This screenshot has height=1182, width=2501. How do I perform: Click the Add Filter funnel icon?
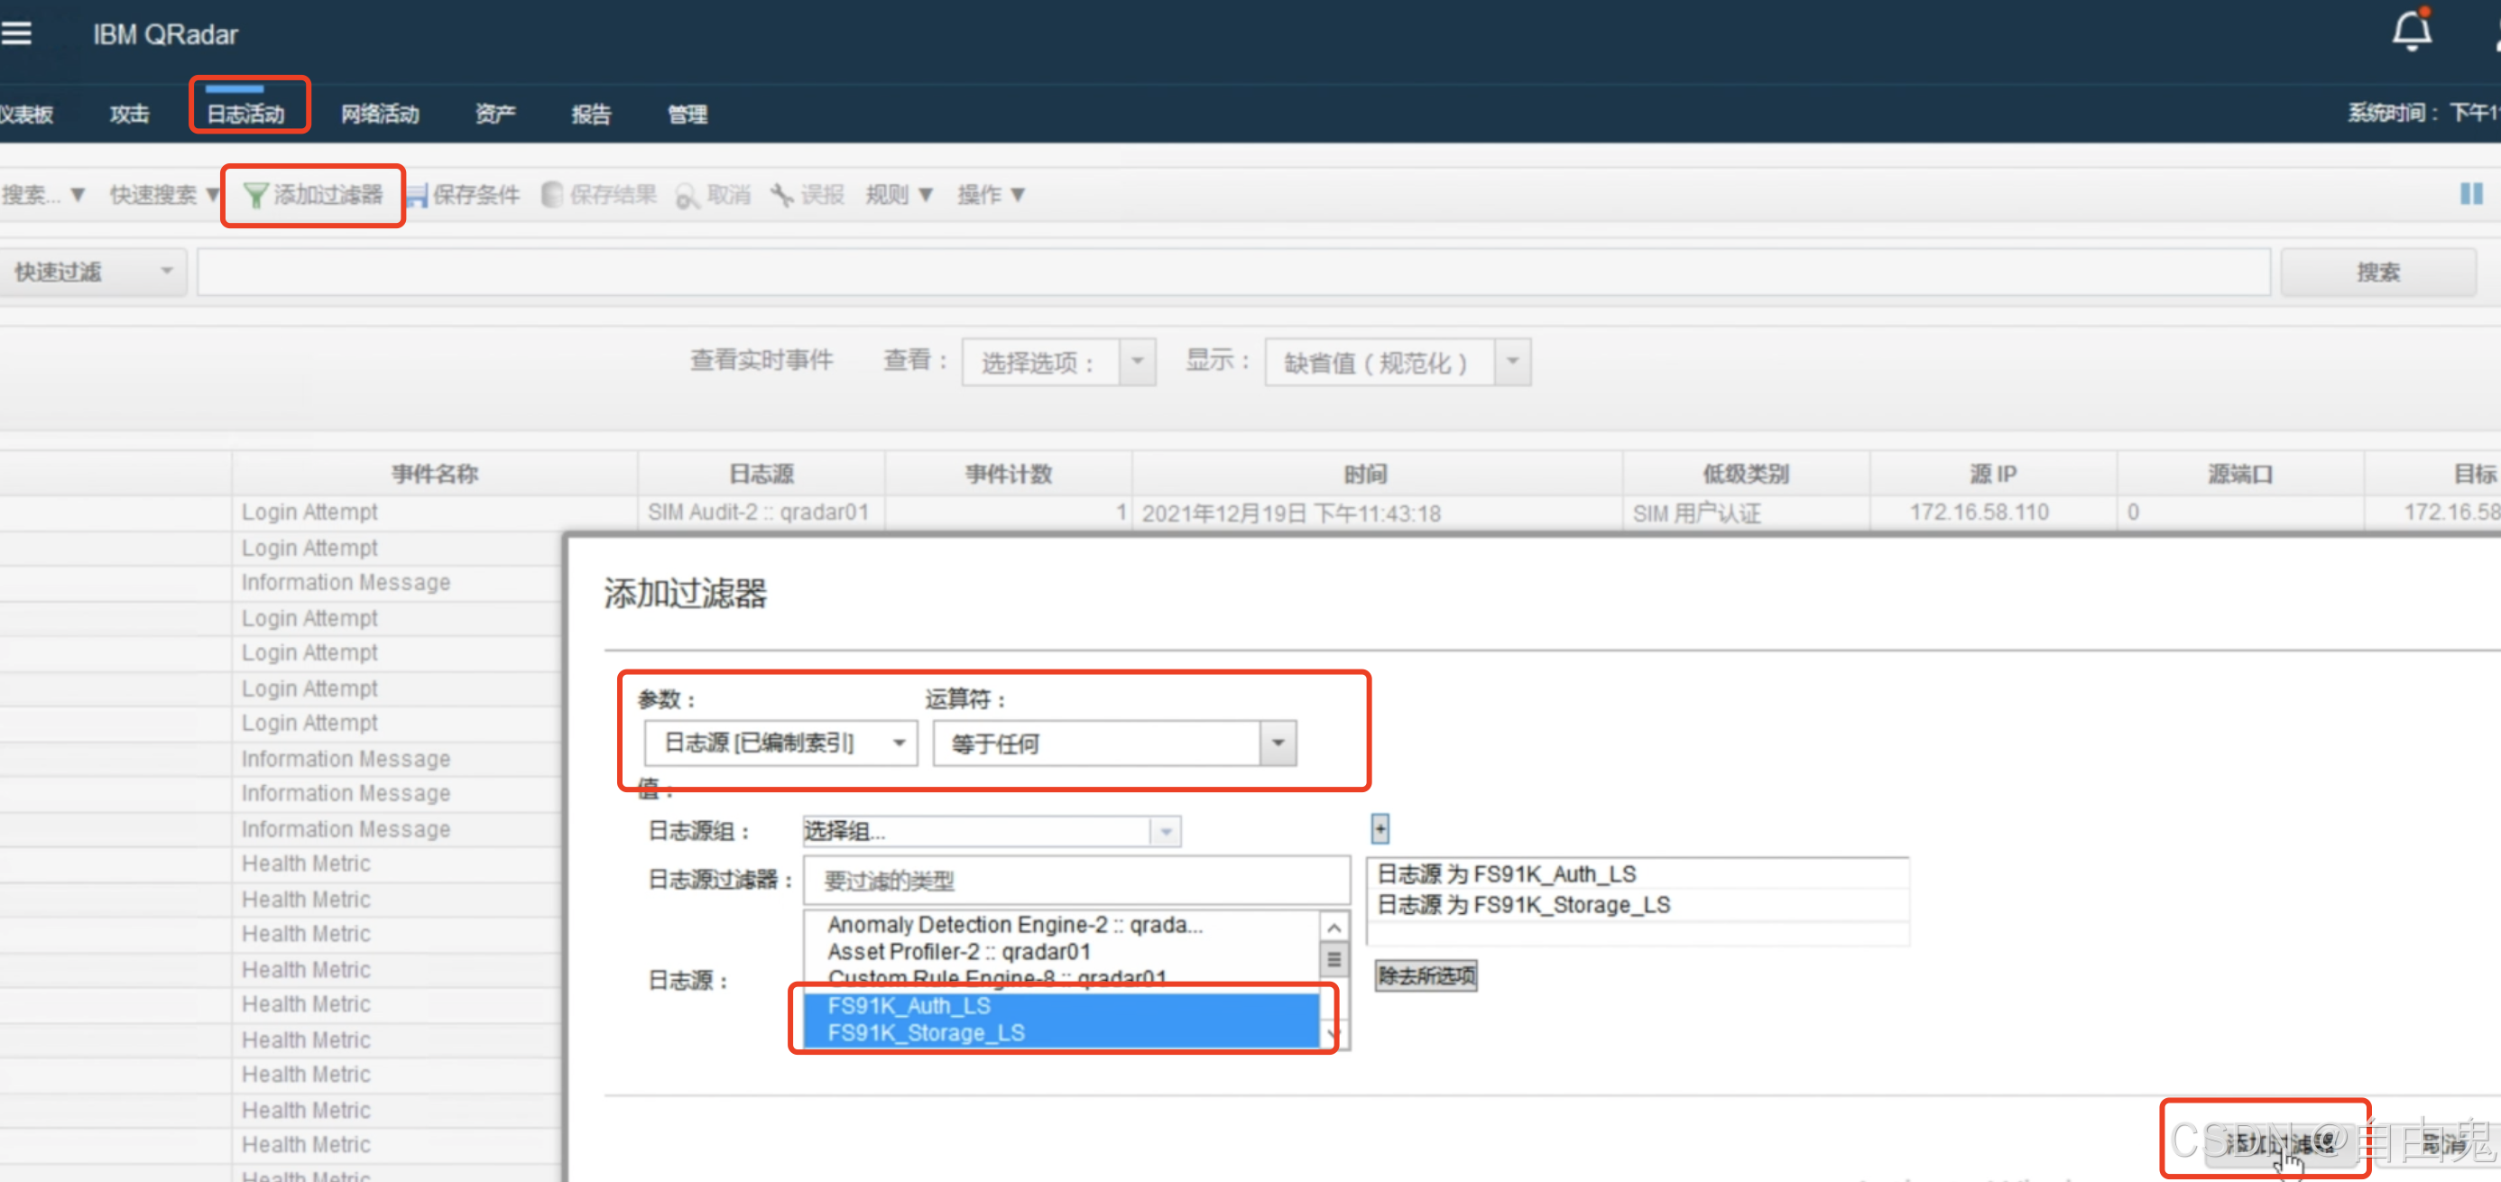(x=255, y=195)
